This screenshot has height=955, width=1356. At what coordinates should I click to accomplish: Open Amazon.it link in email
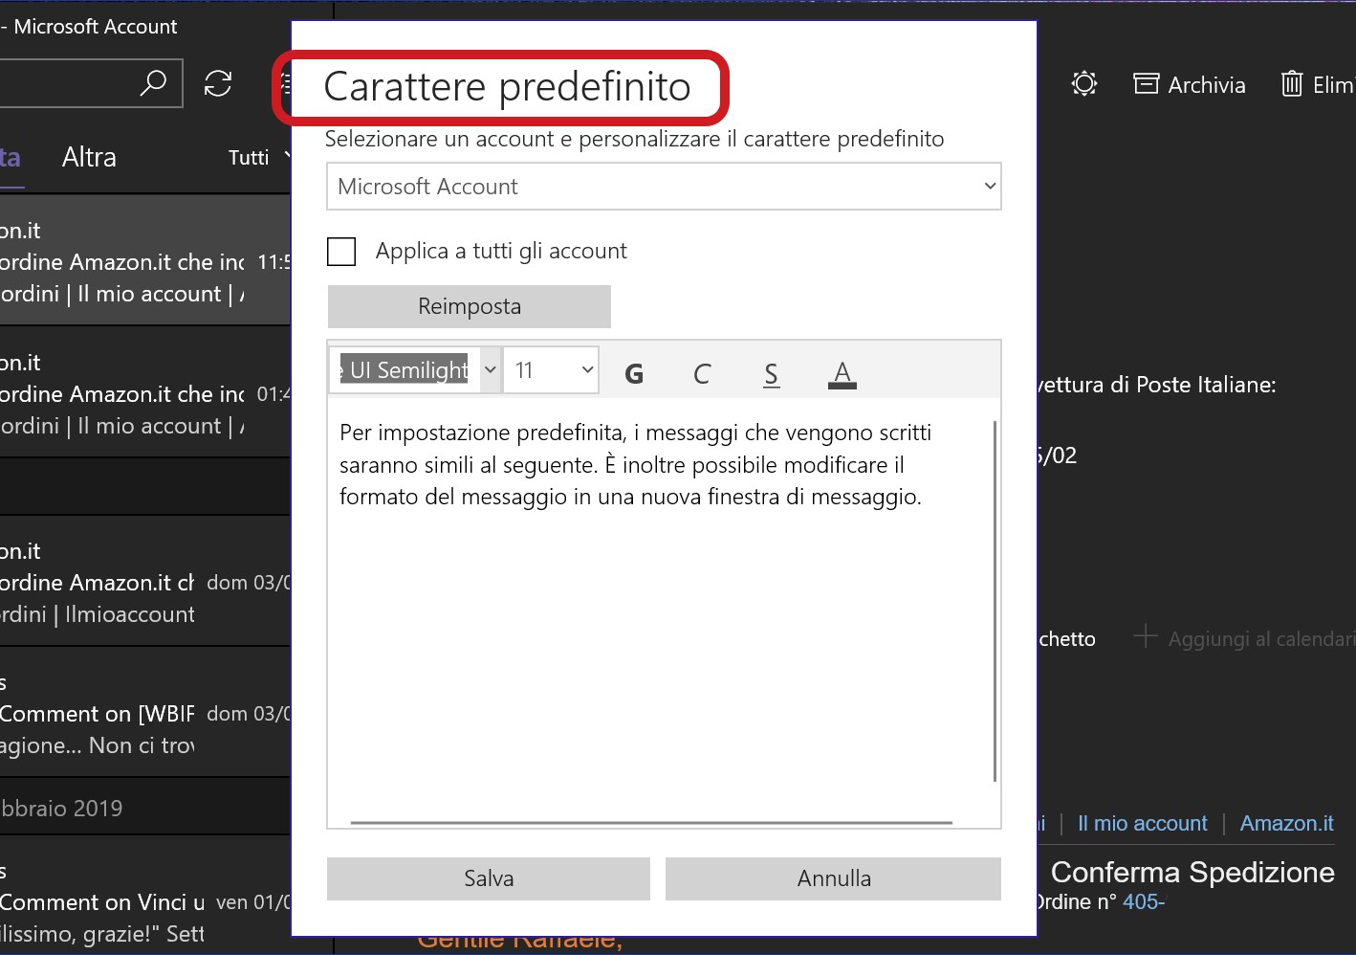click(1287, 823)
